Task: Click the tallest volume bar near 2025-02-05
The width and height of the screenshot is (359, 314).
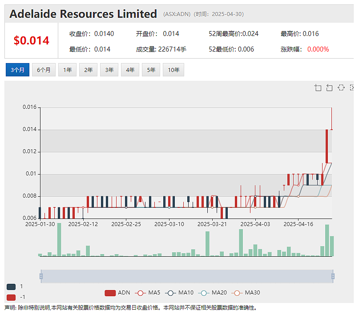Action: click(x=59, y=239)
